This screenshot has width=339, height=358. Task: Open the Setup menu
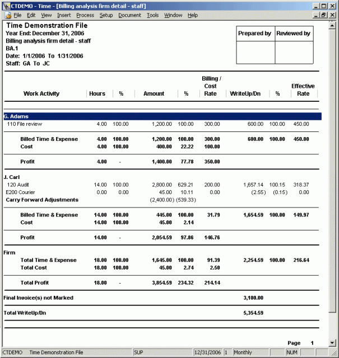106,15
